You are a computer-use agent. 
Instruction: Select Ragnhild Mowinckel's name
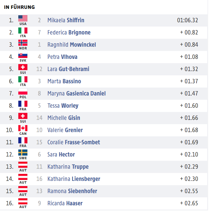point(72,45)
